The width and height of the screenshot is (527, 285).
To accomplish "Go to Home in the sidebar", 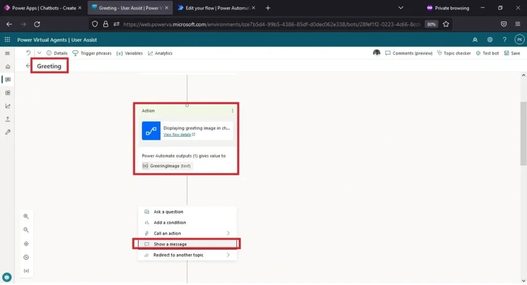I will pyautogui.click(x=8, y=66).
